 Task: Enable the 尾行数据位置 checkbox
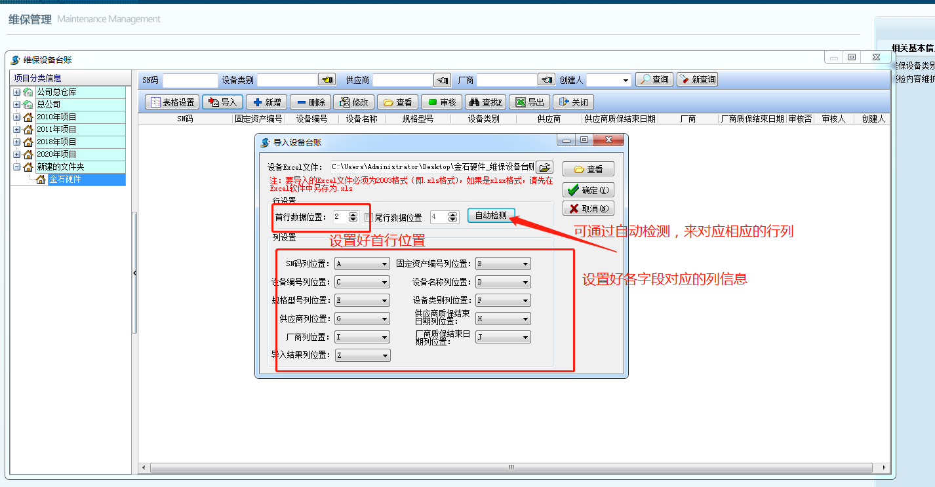point(369,217)
